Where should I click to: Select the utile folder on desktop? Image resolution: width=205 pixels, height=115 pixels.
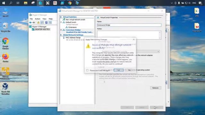[x=197, y=12]
